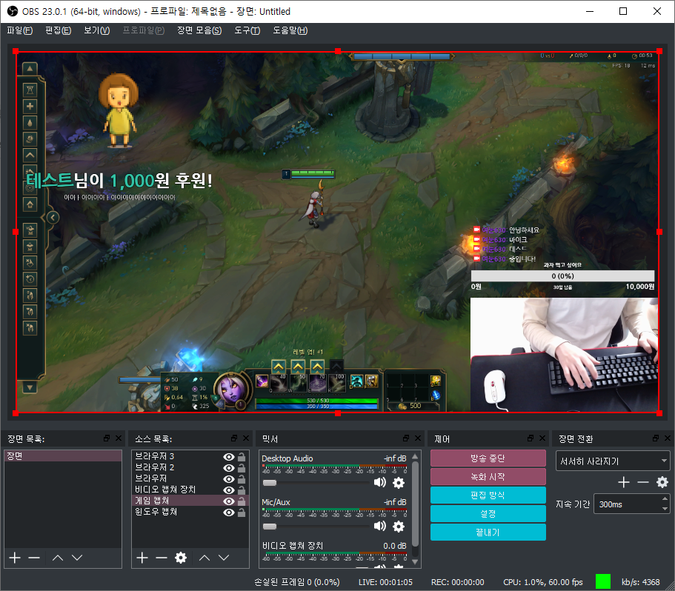Click the champion portrait in game HUD
Viewport: 675px width, 591px height.
(233, 390)
